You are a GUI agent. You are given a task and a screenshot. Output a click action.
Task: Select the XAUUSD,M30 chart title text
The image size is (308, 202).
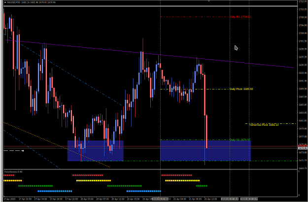pos(13,2)
